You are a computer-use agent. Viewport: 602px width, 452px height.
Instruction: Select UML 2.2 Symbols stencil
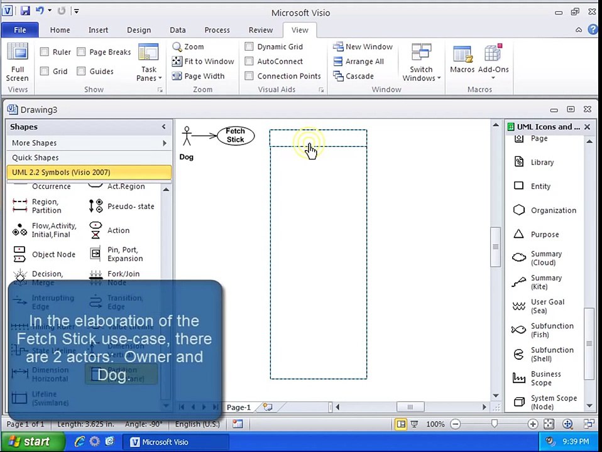(89, 172)
